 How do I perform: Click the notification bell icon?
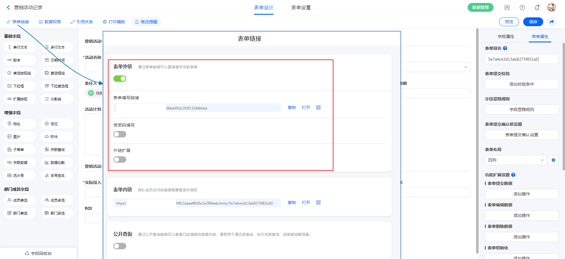coord(537,8)
